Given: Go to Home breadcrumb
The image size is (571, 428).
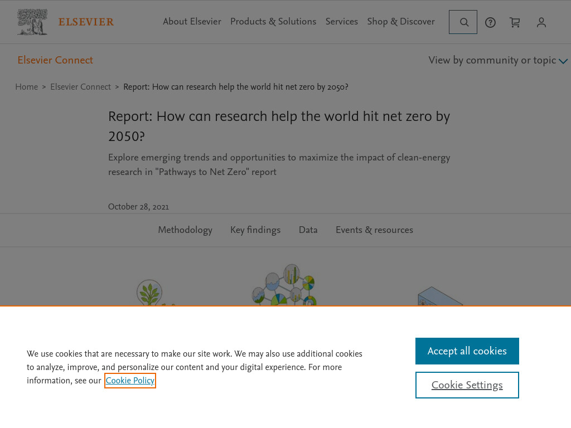Looking at the screenshot, I should pyautogui.click(x=27, y=87).
